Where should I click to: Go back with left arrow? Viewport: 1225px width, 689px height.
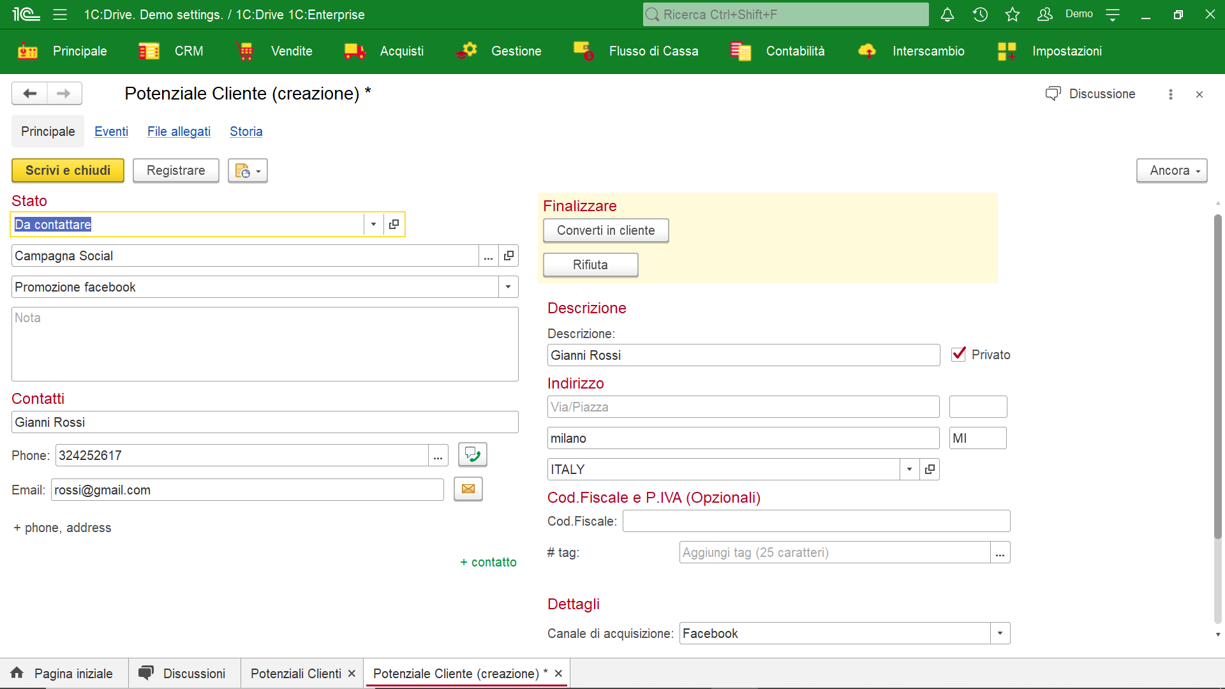pos(29,94)
